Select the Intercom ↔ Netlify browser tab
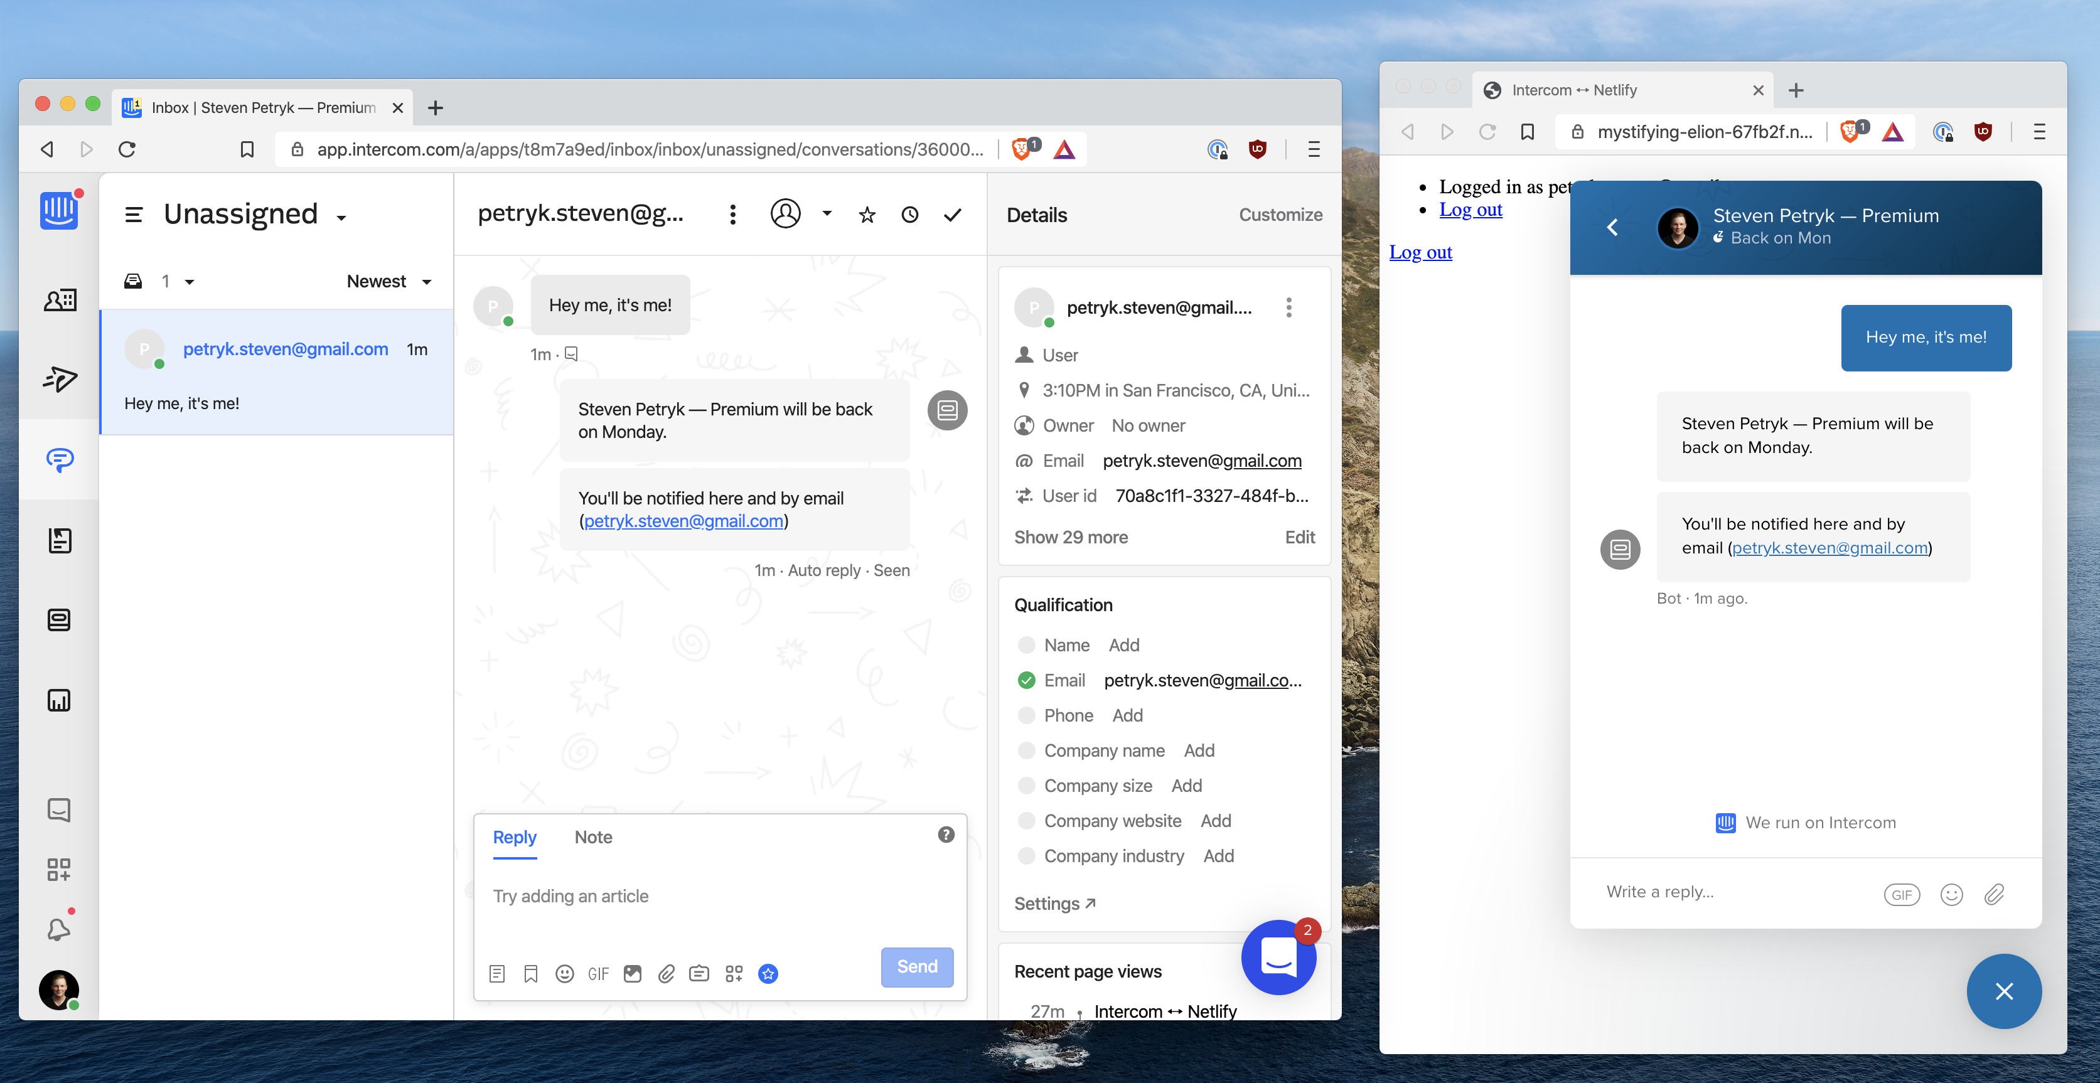The image size is (2100, 1083). (1573, 90)
